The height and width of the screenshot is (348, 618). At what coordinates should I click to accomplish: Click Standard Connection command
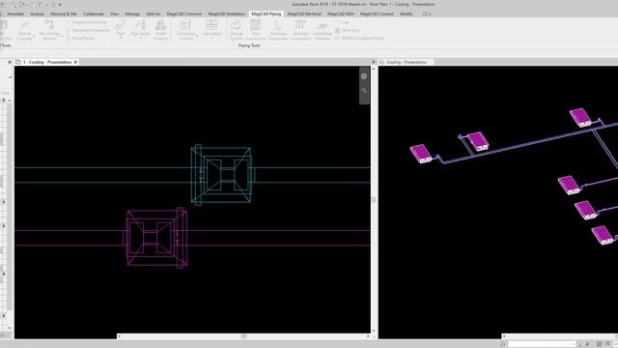point(88,30)
